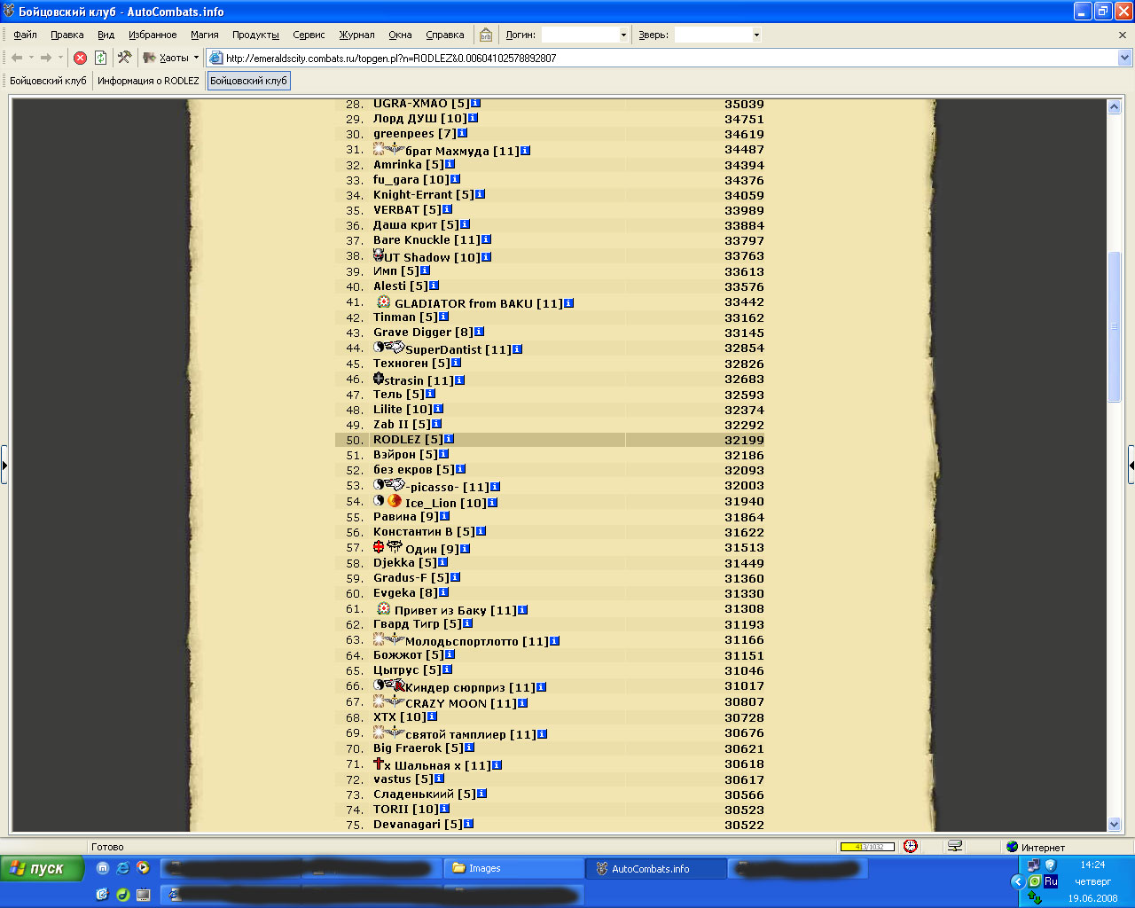Close the tab with X button

[1123, 35]
